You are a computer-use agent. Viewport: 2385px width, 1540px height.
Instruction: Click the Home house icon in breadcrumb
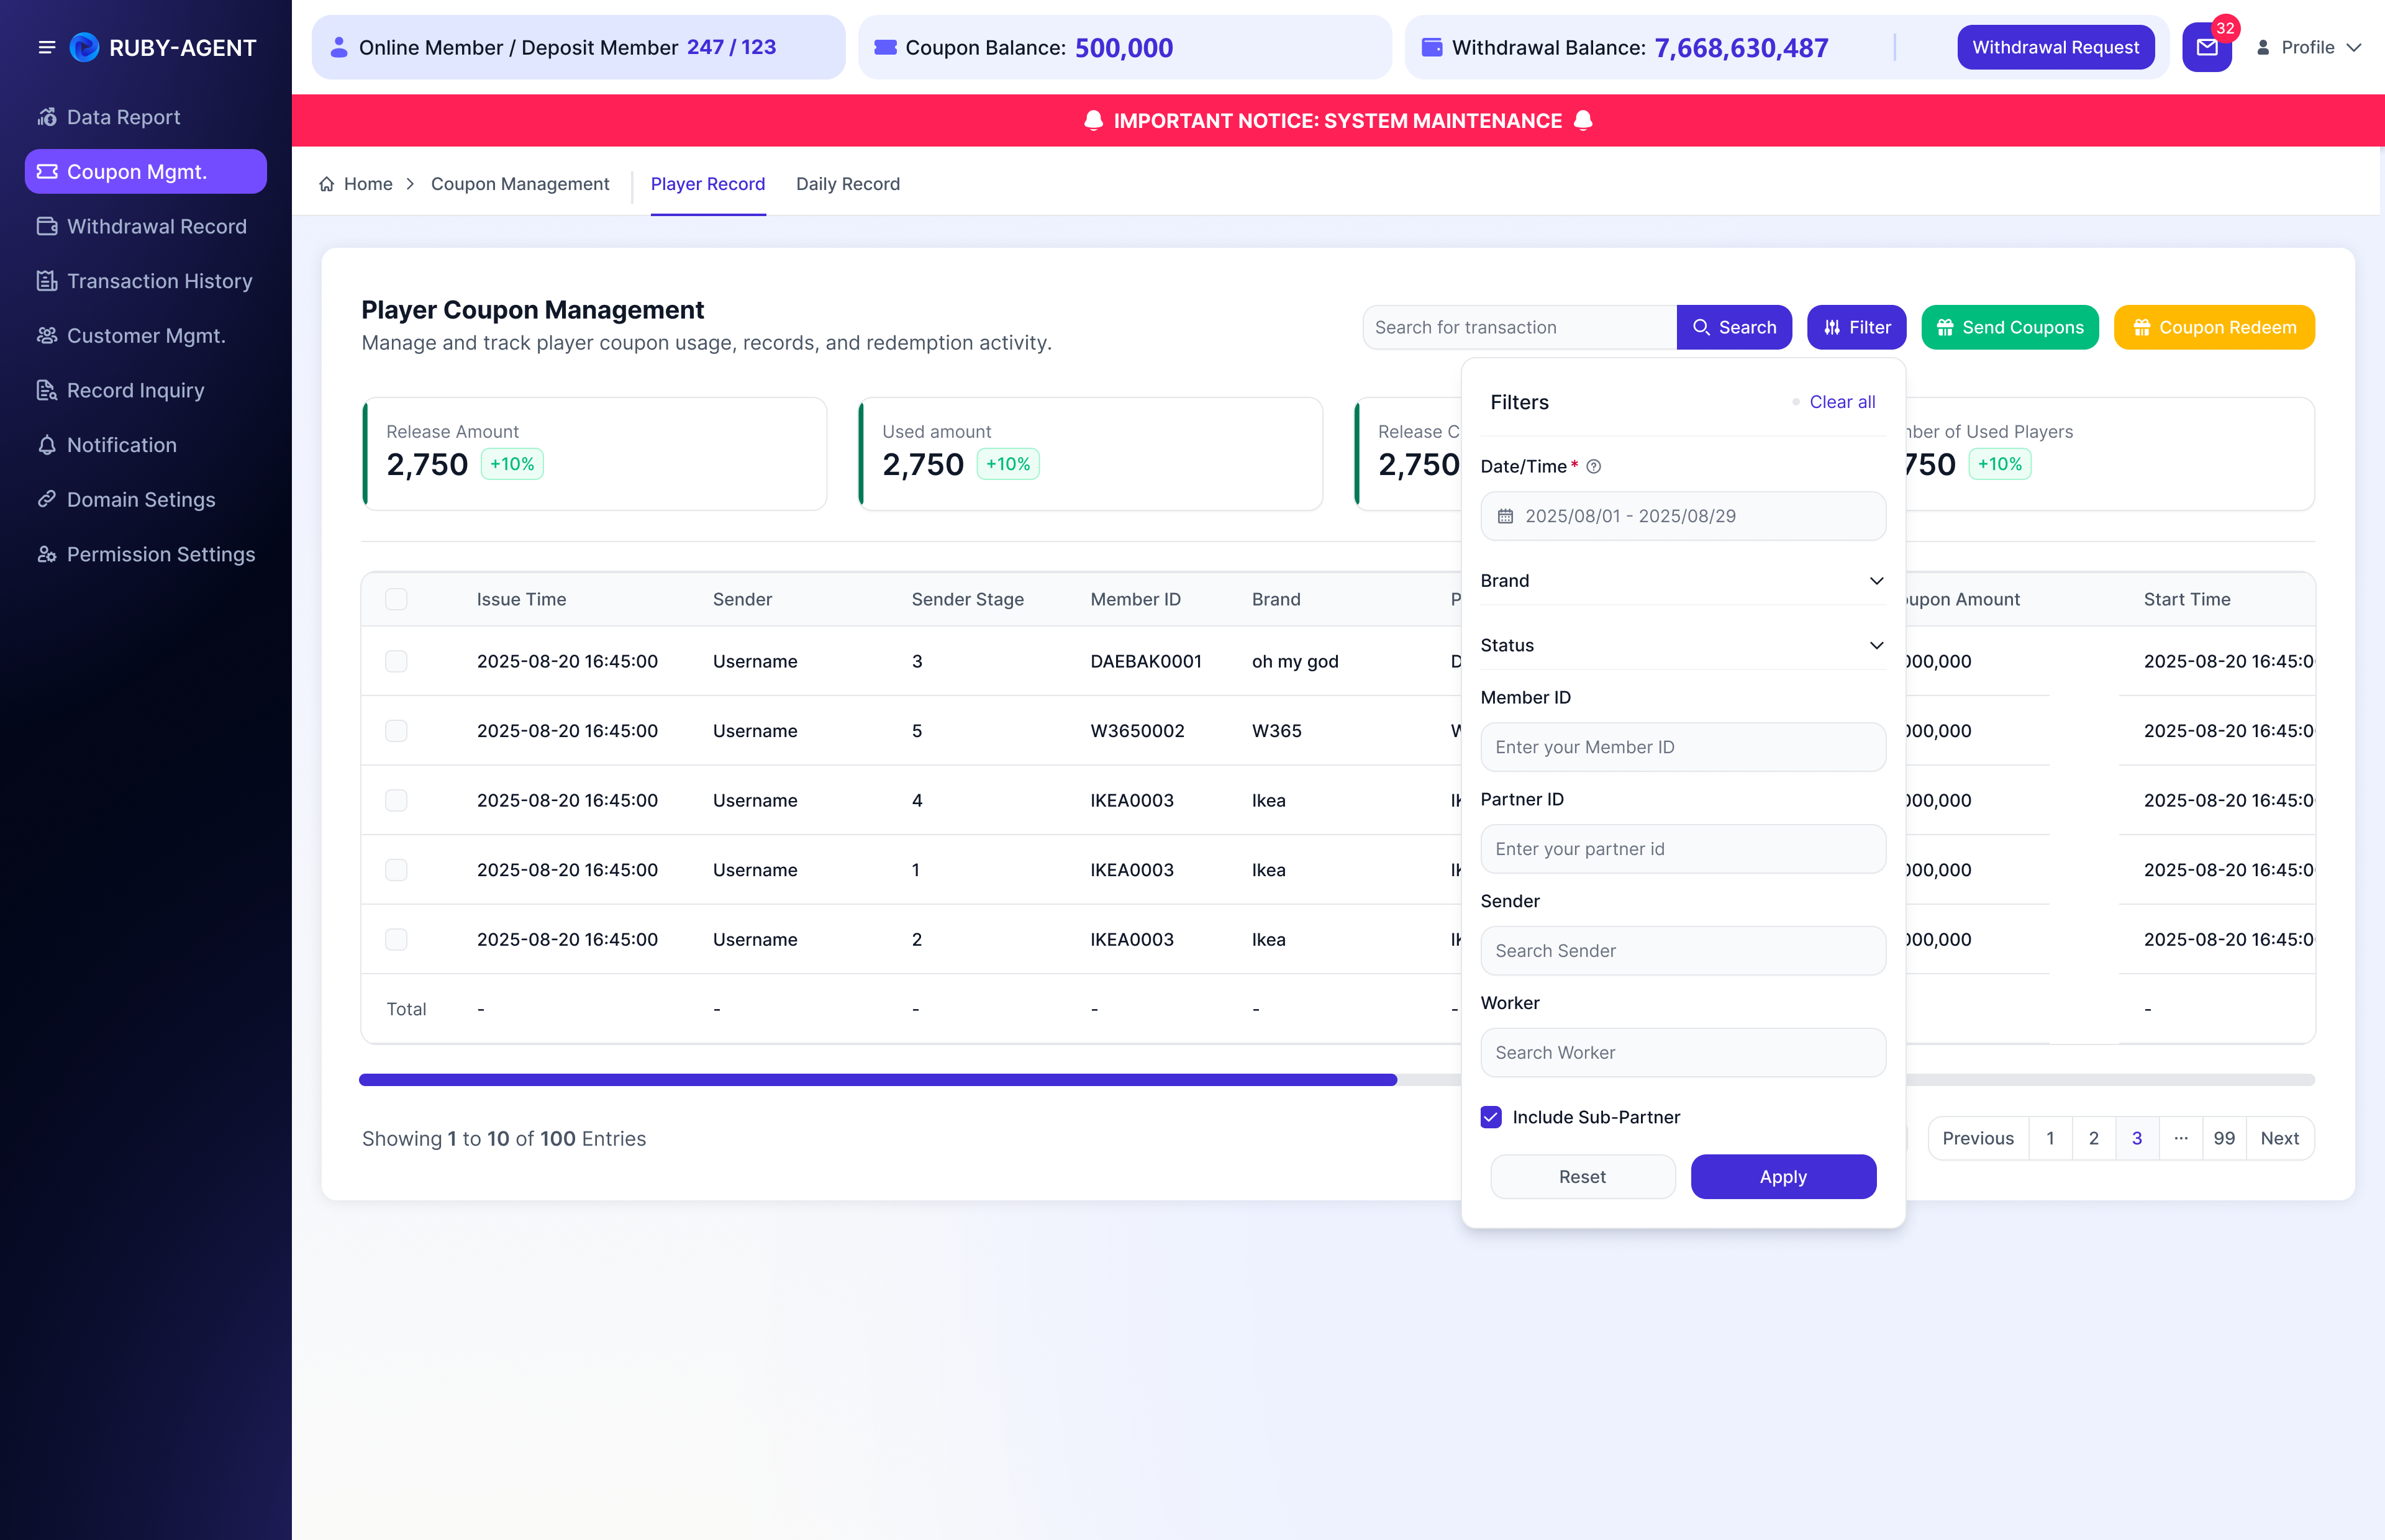pos(327,184)
